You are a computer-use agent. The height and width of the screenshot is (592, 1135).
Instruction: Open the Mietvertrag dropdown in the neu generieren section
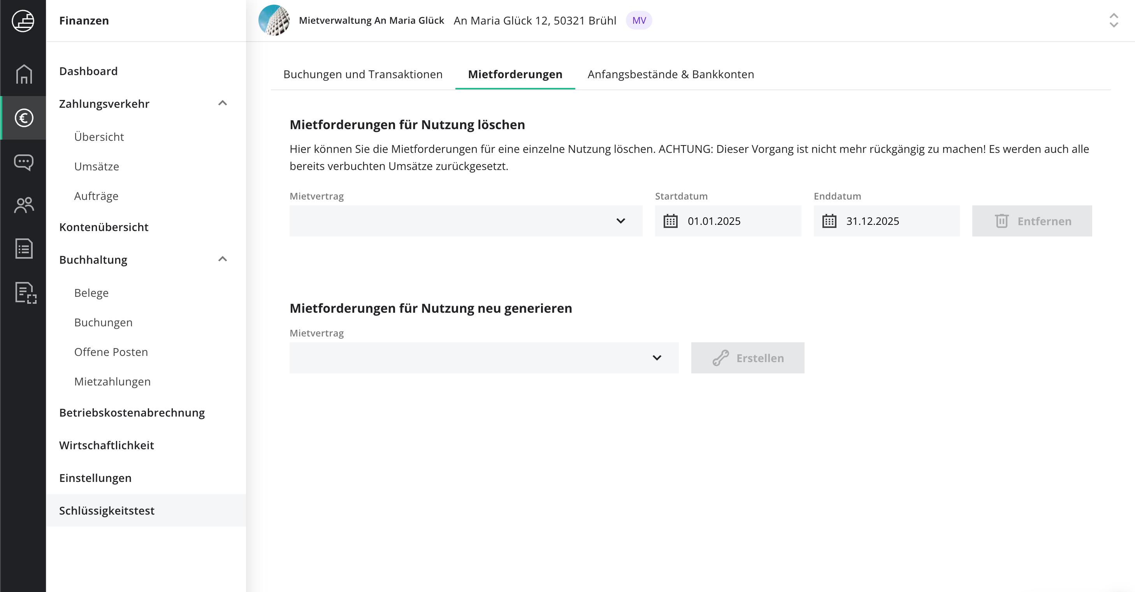coord(484,358)
